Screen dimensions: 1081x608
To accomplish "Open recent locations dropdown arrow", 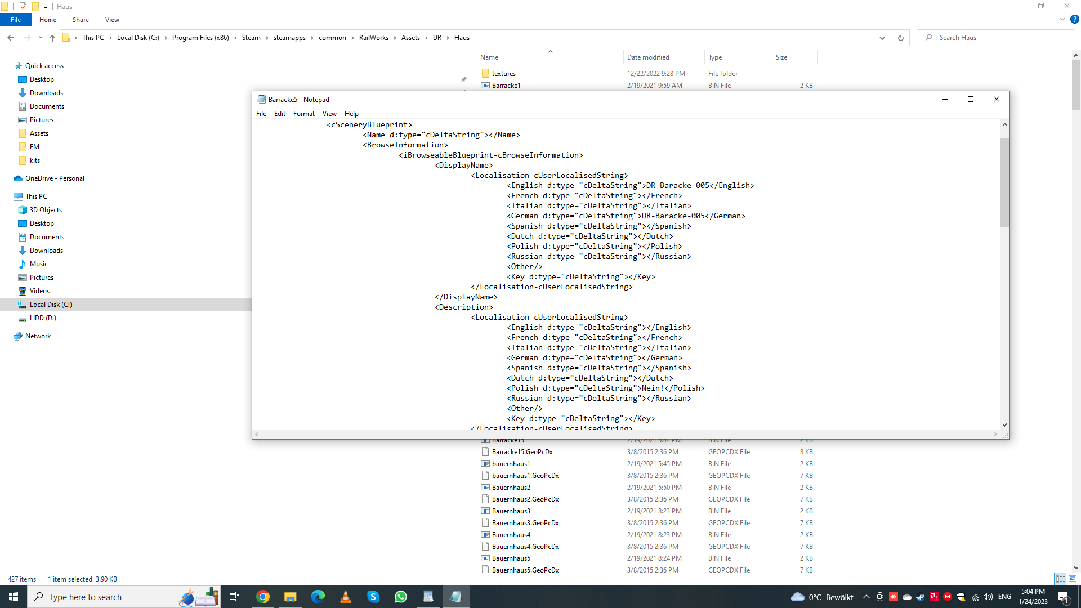I will tap(41, 38).
